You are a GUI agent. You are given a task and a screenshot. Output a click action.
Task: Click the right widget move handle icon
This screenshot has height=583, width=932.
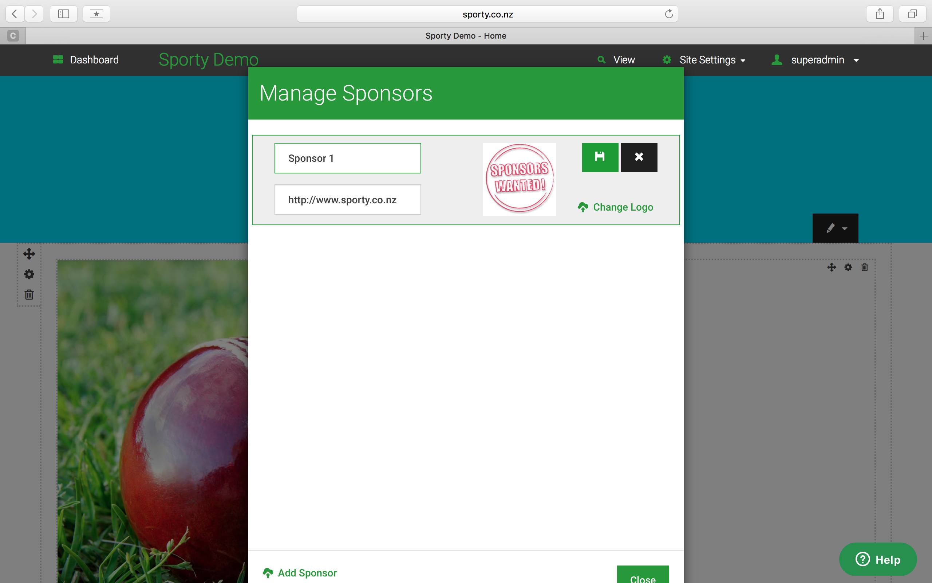click(x=832, y=267)
